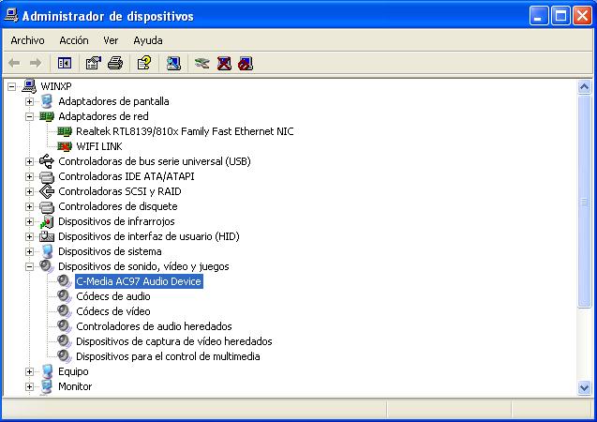
Task: Click the USB controllers icon
Action: [47, 161]
